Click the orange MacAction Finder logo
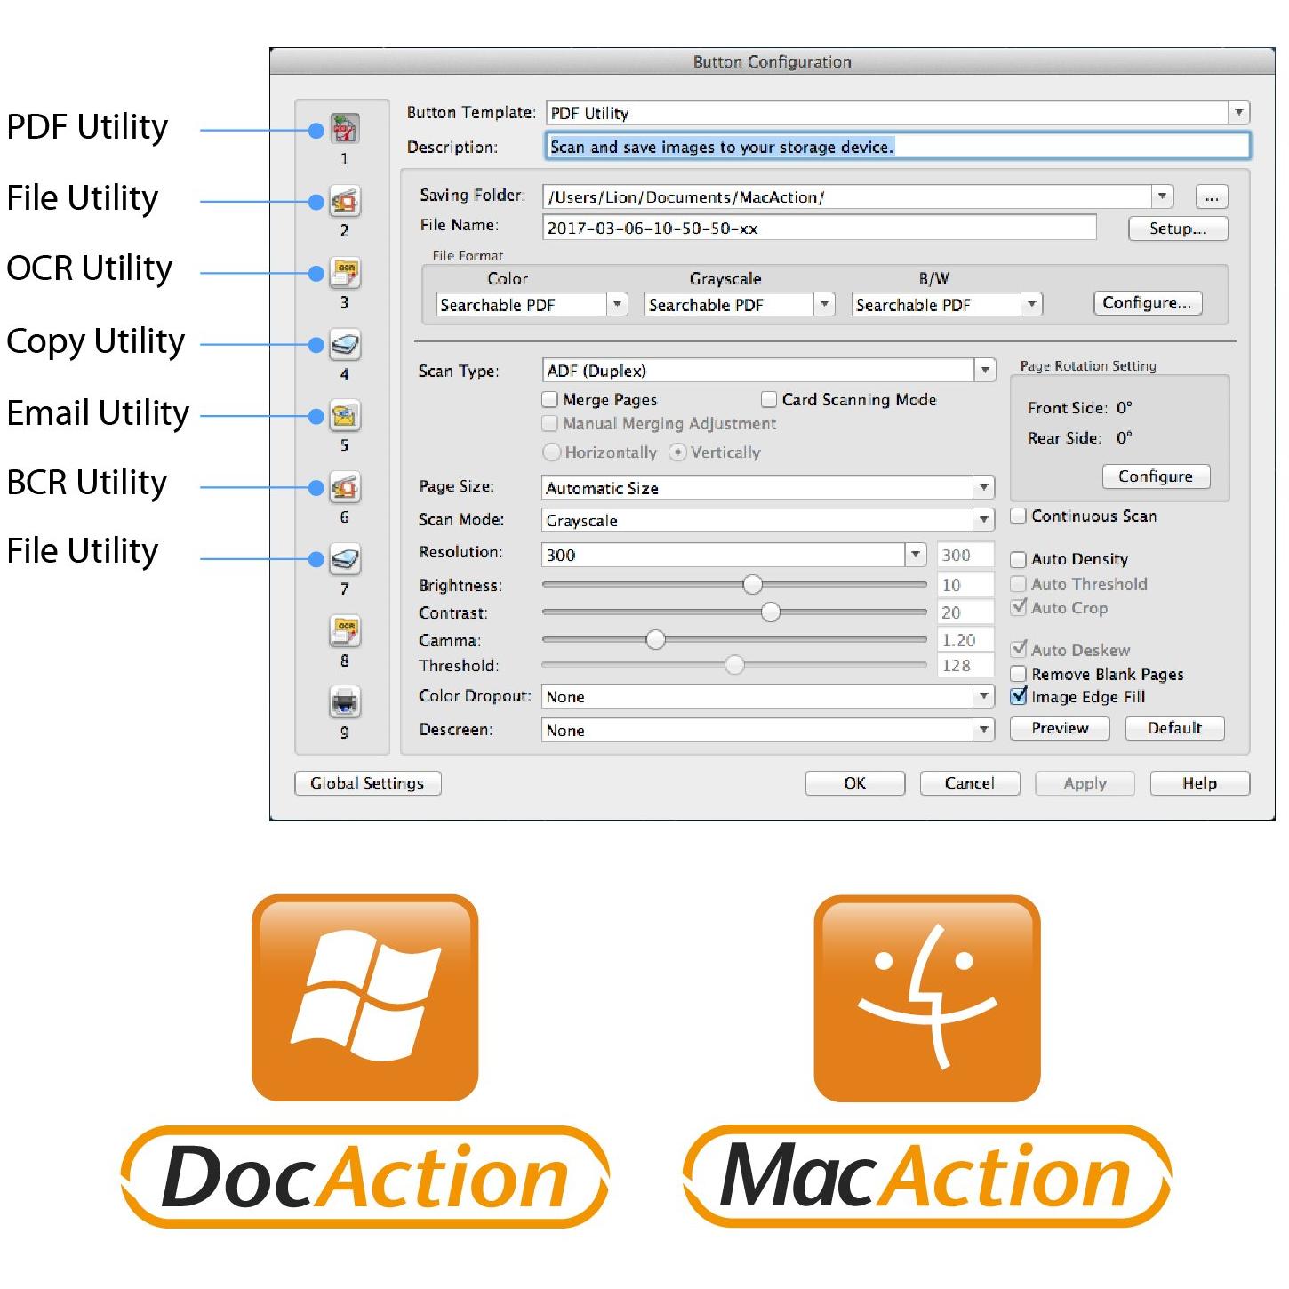Screen dimensions: 1289x1289 [926, 997]
